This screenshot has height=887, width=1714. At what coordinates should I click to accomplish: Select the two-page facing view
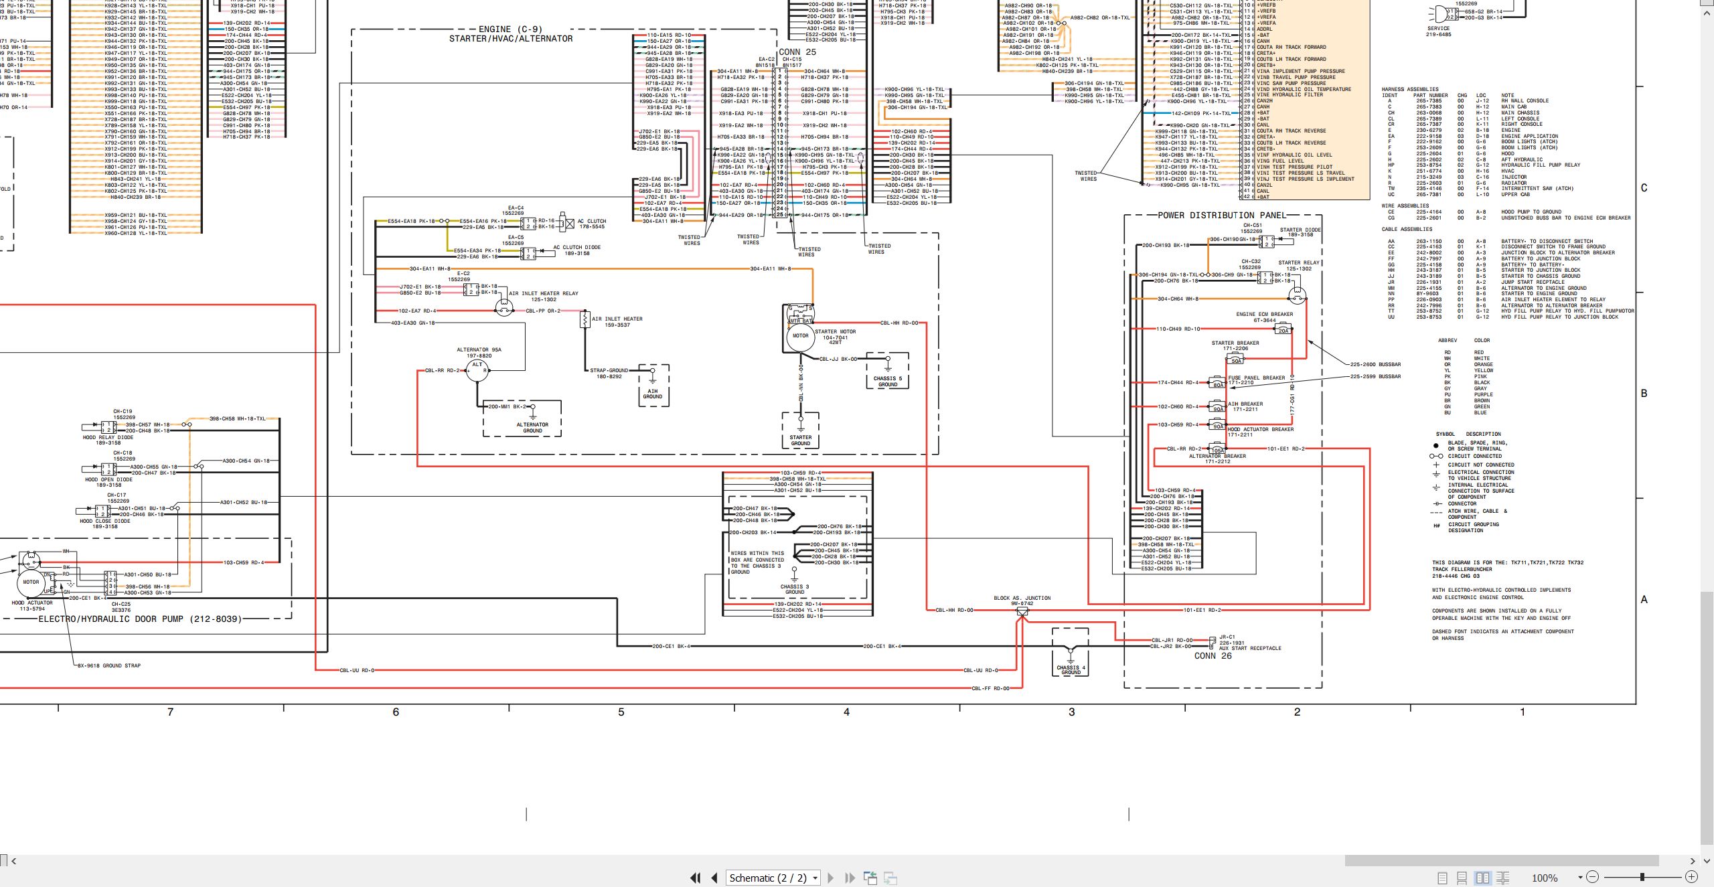tap(1482, 878)
